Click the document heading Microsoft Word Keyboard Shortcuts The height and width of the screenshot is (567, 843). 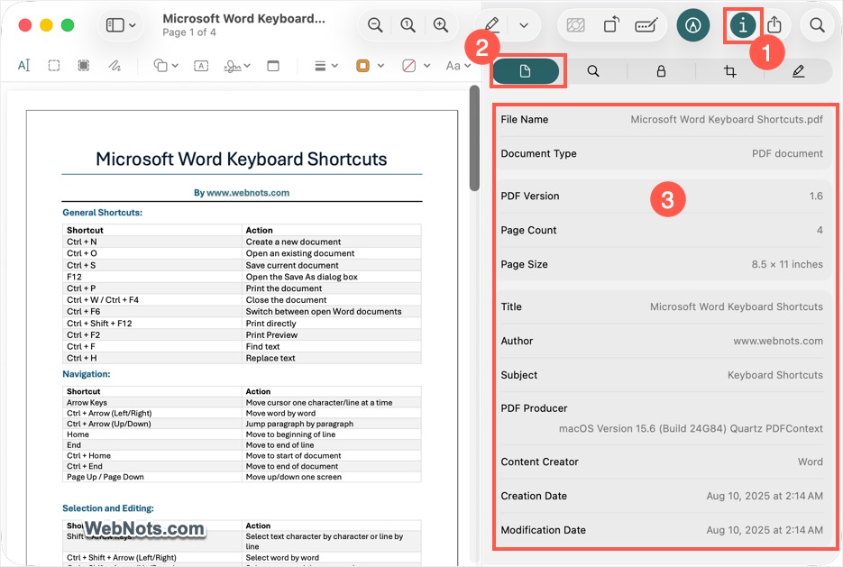click(242, 159)
